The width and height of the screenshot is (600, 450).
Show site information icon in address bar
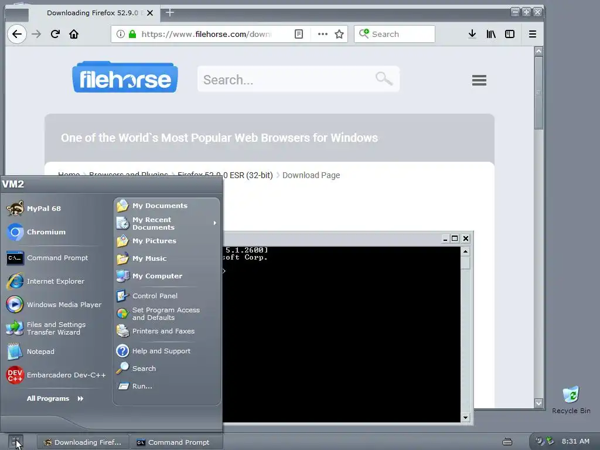click(x=121, y=34)
